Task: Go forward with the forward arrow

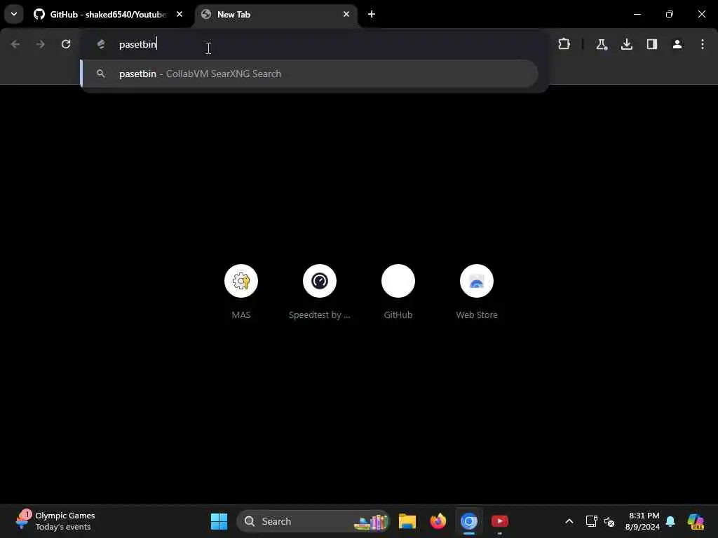Action: tap(40, 44)
